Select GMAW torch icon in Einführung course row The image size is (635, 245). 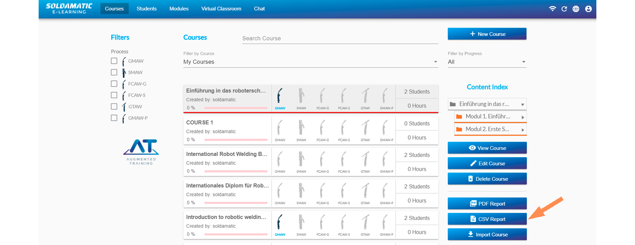[x=280, y=96]
